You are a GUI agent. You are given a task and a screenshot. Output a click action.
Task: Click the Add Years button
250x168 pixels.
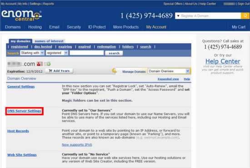pos(59,71)
